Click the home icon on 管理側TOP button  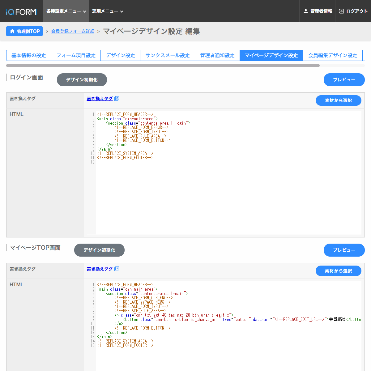click(12, 31)
